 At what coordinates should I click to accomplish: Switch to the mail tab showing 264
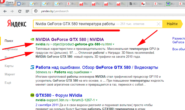22,4
